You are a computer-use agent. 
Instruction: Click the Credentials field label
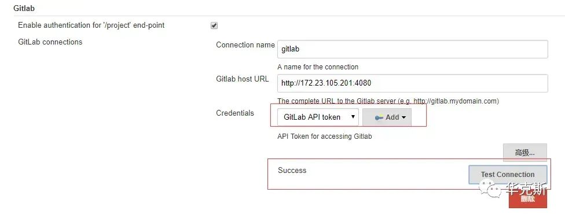pyautogui.click(x=235, y=113)
